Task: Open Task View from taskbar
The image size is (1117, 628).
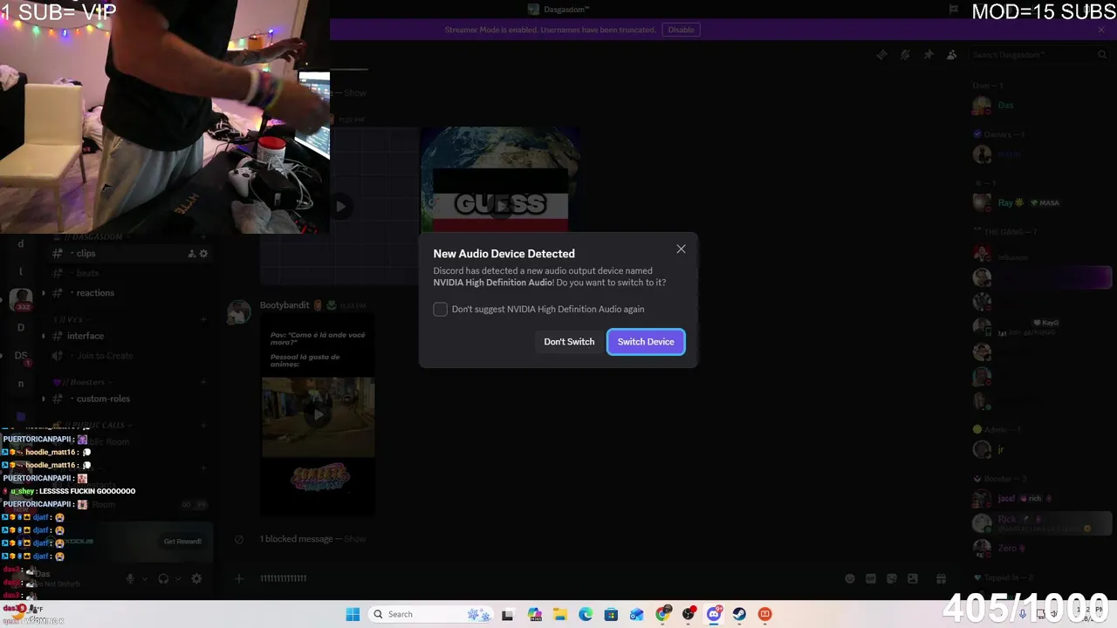Action: (x=508, y=615)
